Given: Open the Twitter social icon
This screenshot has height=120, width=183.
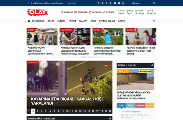Looking at the screenshot, I should 102,3.
